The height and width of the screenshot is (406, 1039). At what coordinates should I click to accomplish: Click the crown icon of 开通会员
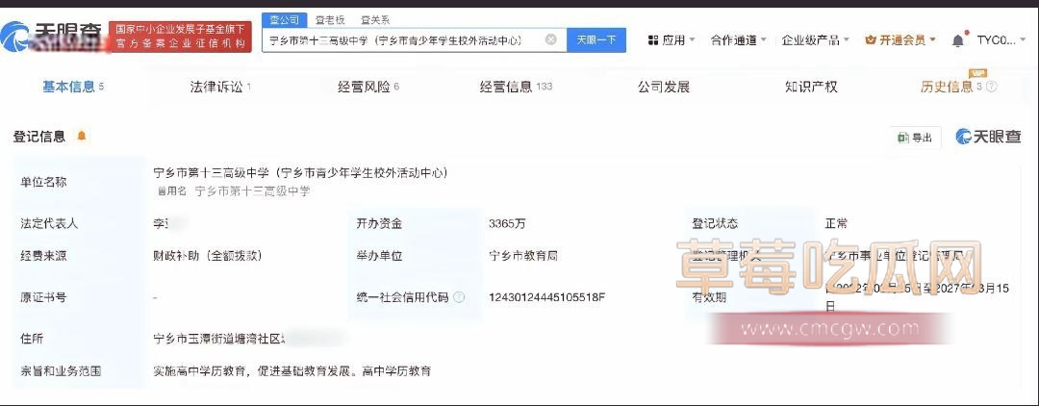coord(871,40)
